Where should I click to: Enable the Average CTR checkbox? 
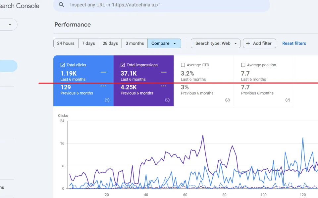pos(183,65)
